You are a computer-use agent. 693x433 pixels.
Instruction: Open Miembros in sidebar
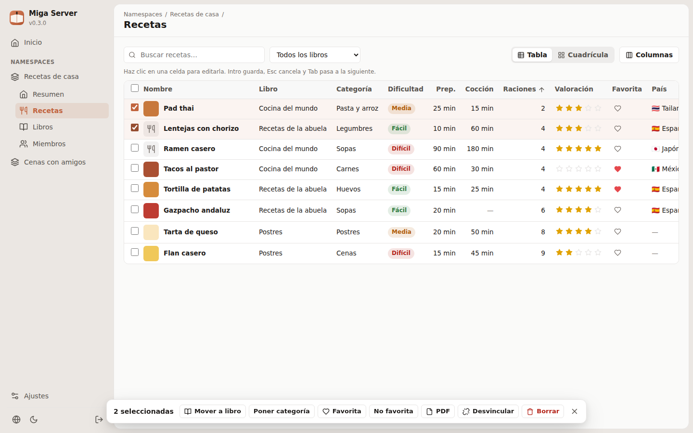62,144
